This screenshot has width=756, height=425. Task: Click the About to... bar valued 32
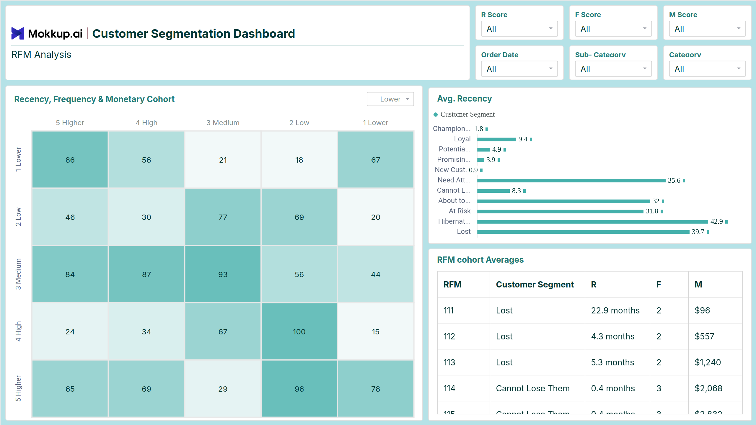click(x=563, y=201)
